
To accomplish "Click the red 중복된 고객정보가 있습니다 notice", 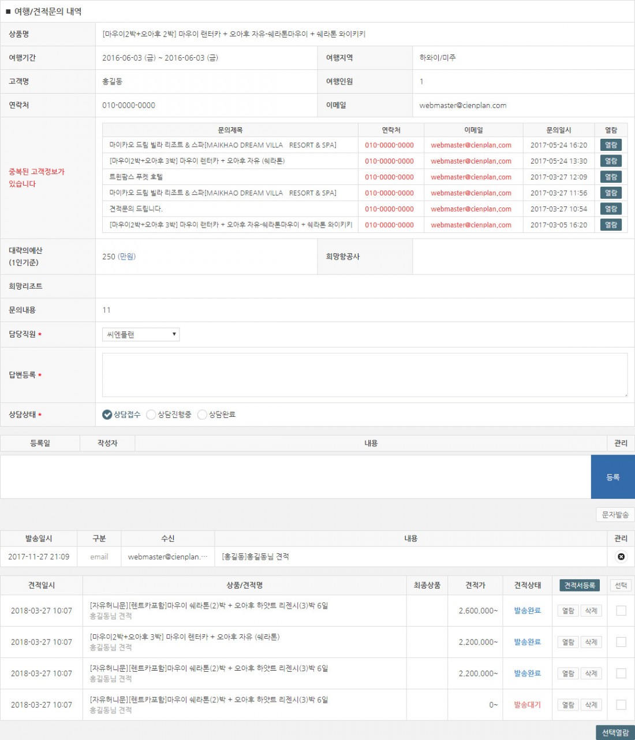I will click(36, 177).
